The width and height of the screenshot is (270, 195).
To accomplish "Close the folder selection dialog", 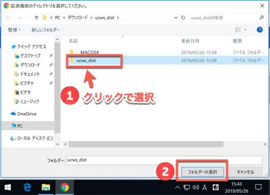I will tap(262, 6).
